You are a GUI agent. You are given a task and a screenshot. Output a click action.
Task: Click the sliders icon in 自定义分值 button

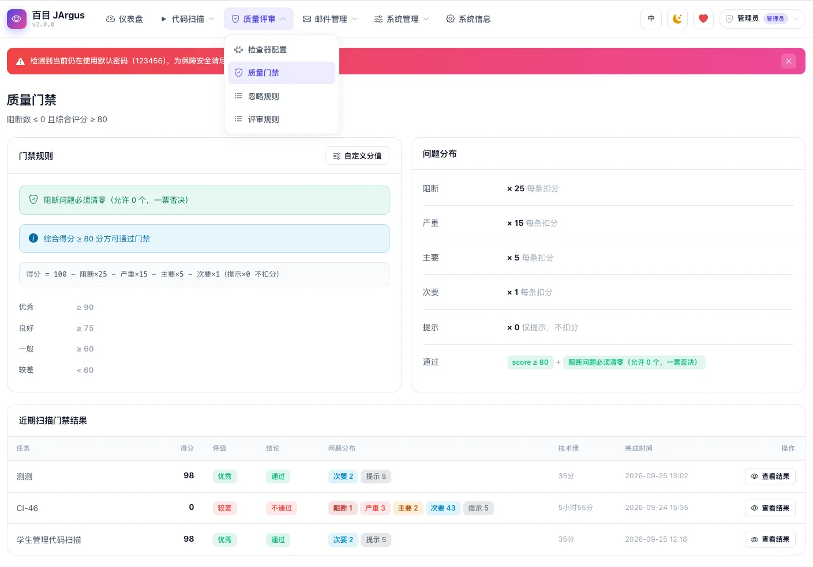pyautogui.click(x=336, y=156)
